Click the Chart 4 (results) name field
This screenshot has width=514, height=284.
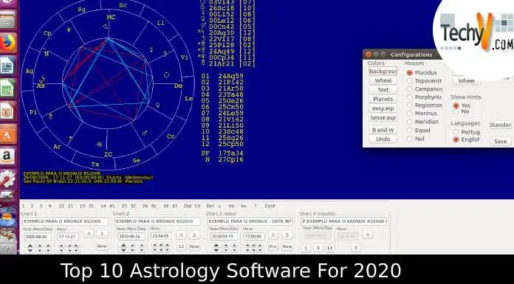pos(343,221)
